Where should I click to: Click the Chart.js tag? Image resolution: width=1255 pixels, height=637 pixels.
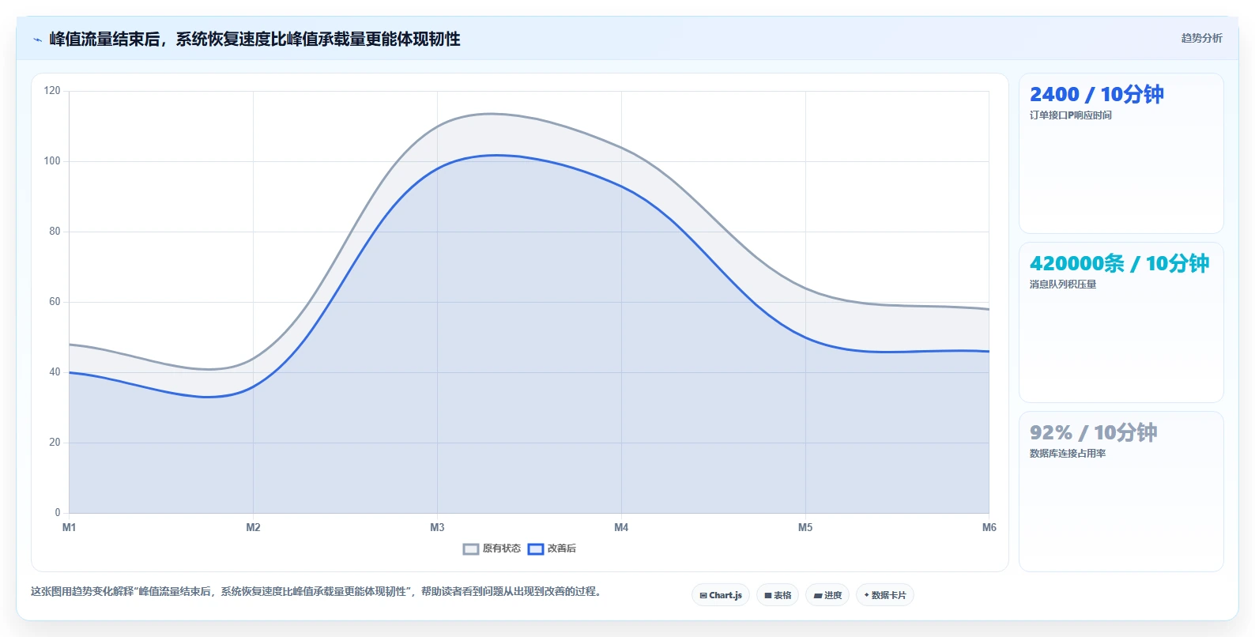point(721,595)
